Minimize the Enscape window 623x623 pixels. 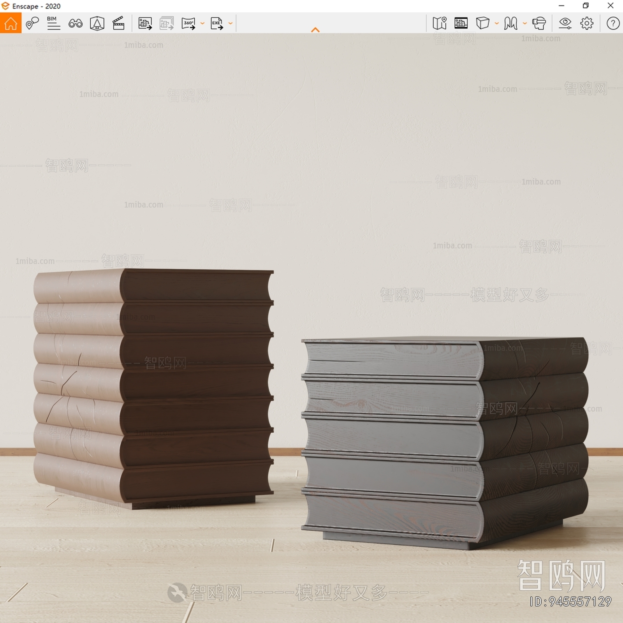[x=561, y=5]
